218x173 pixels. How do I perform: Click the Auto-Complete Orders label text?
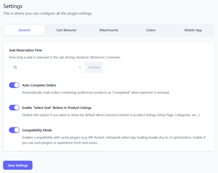click(39, 85)
